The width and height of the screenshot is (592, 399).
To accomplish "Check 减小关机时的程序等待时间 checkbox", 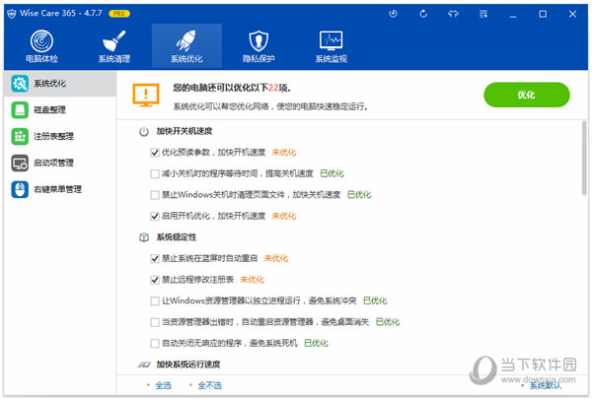I will (155, 173).
